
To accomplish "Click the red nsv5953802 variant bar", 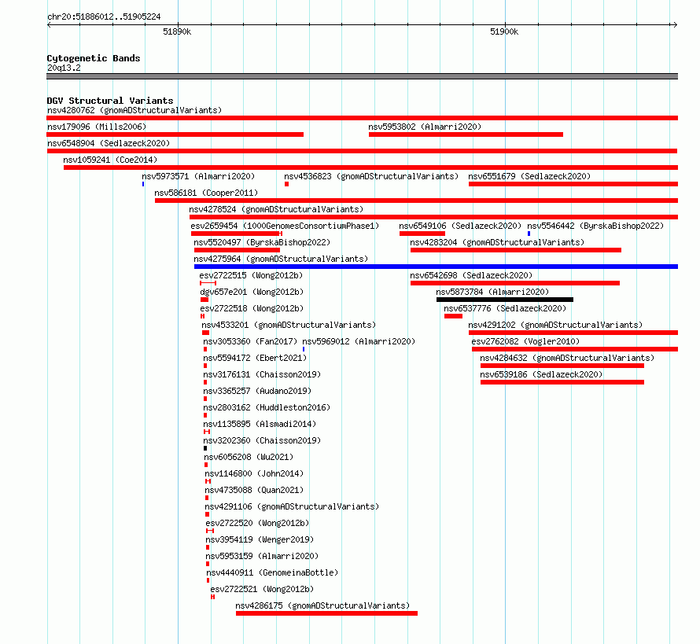I will 466,134.
